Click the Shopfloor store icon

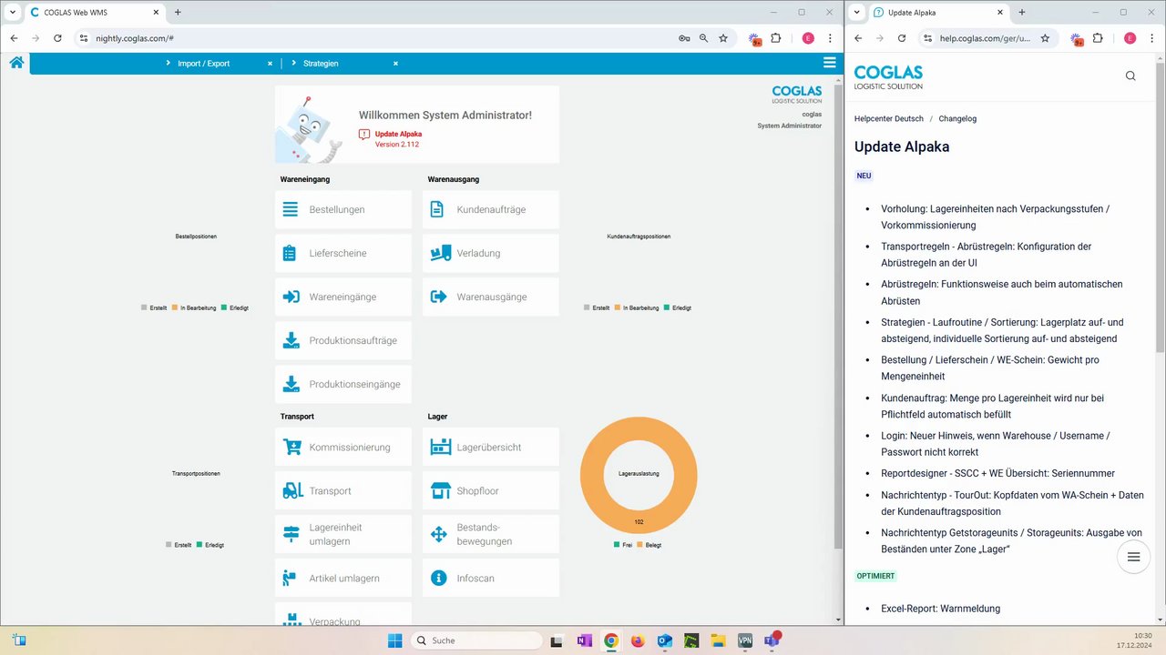click(441, 490)
